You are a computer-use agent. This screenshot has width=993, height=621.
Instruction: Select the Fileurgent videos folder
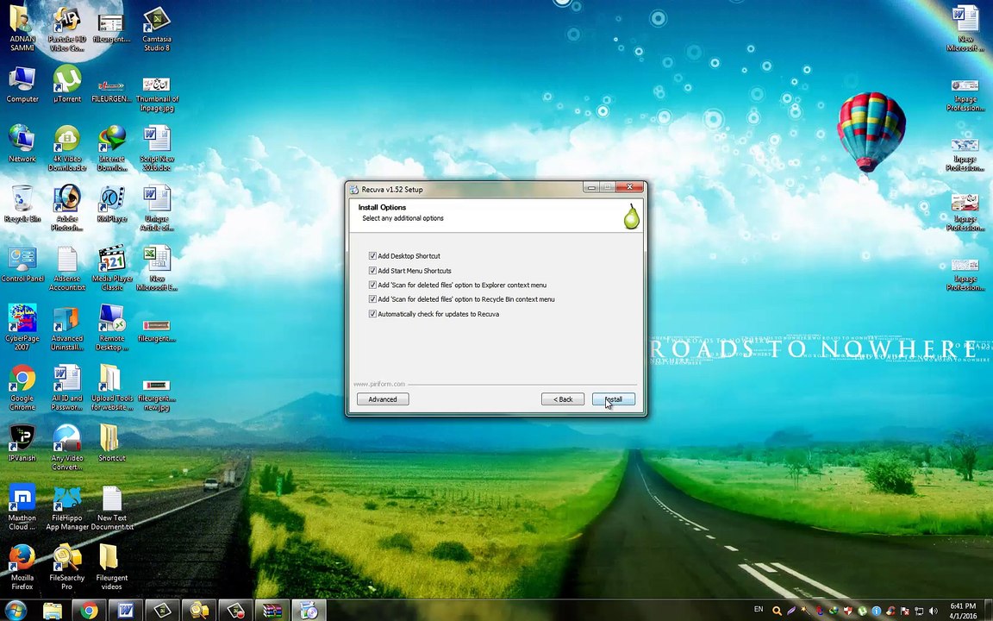pyautogui.click(x=111, y=567)
